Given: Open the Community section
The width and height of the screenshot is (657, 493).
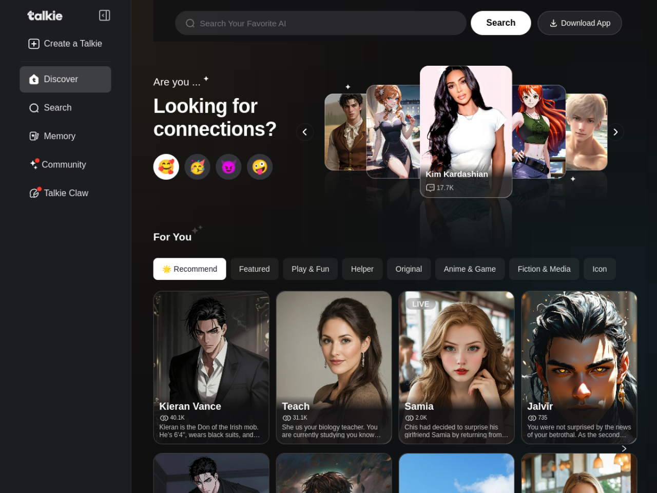Looking at the screenshot, I should pos(65,164).
